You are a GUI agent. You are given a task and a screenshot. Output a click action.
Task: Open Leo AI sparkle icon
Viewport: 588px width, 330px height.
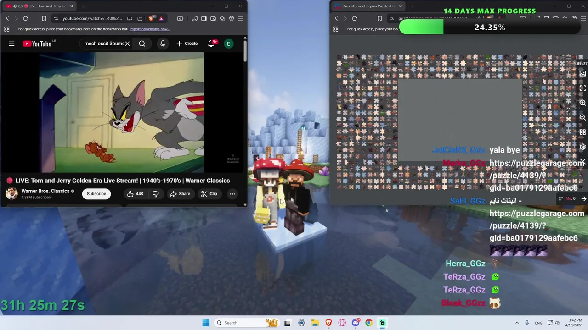click(222, 18)
